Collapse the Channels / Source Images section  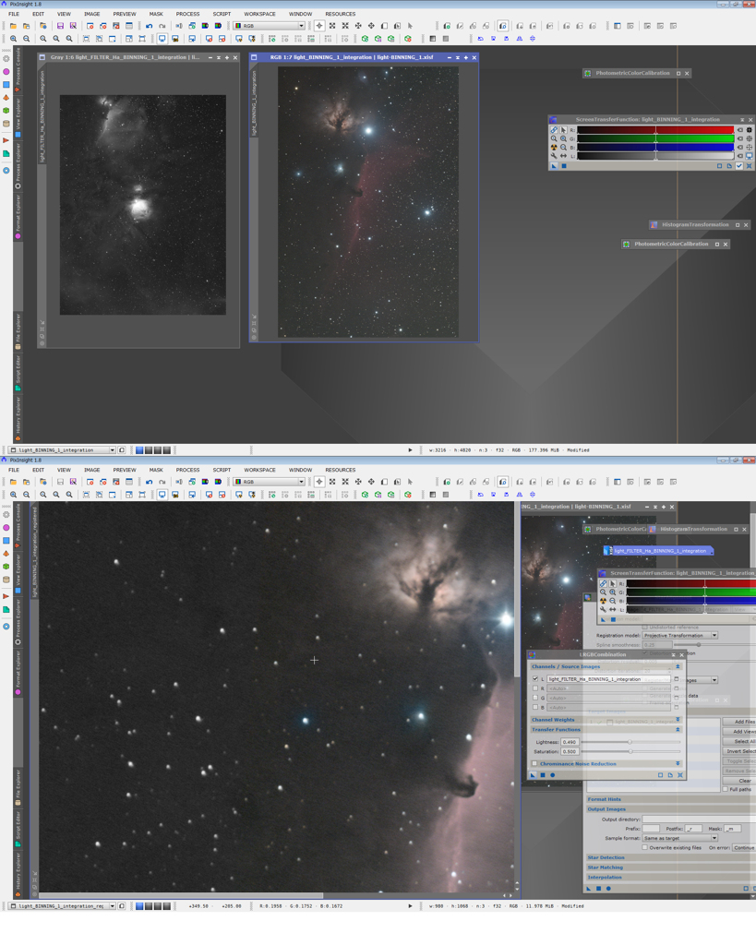678,666
